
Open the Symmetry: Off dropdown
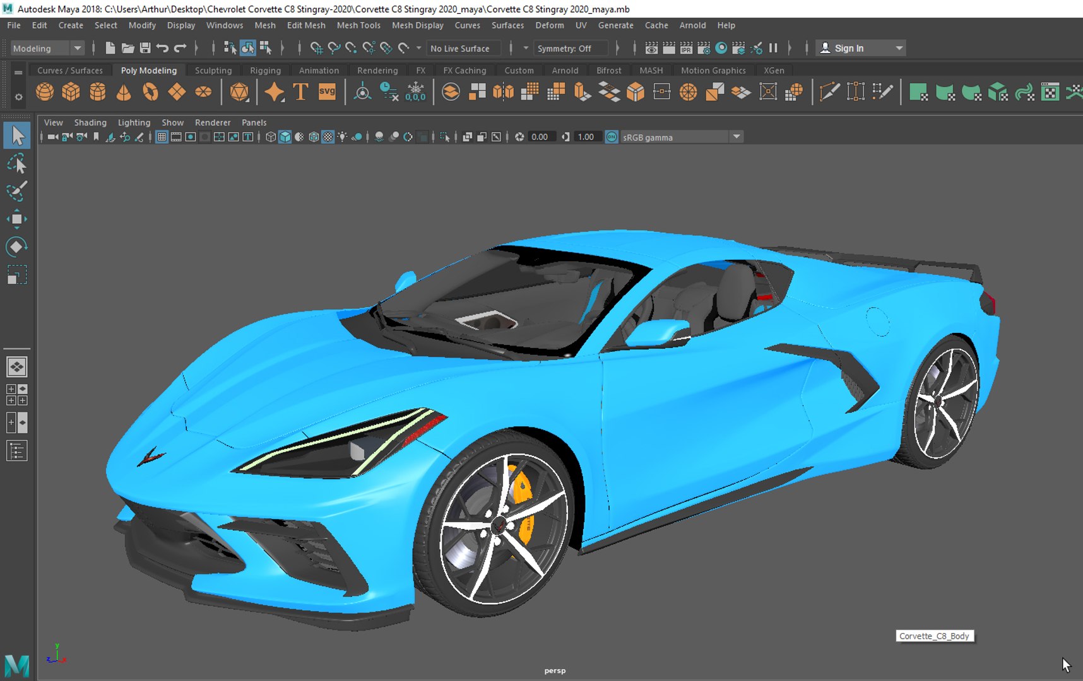[x=571, y=48]
